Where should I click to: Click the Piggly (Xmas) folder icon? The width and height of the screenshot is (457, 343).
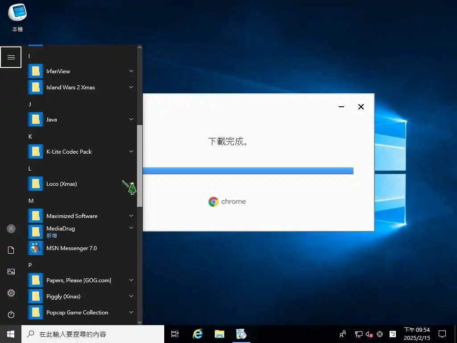[36, 297]
